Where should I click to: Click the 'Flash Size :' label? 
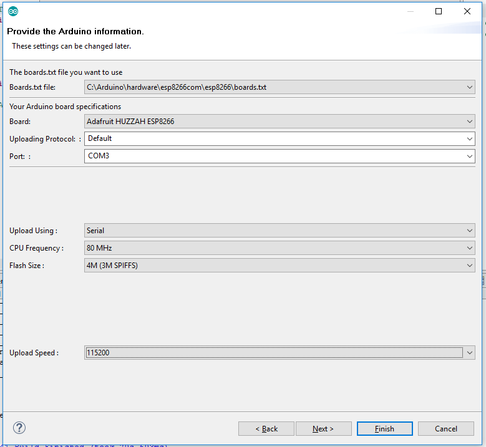click(x=27, y=266)
